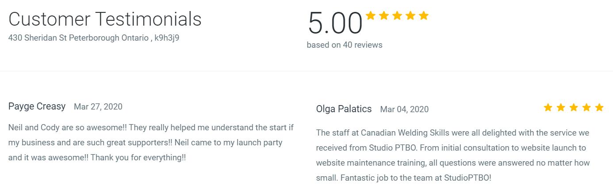
Task: Click reviewer name Olga Palatics
Action: (x=344, y=109)
